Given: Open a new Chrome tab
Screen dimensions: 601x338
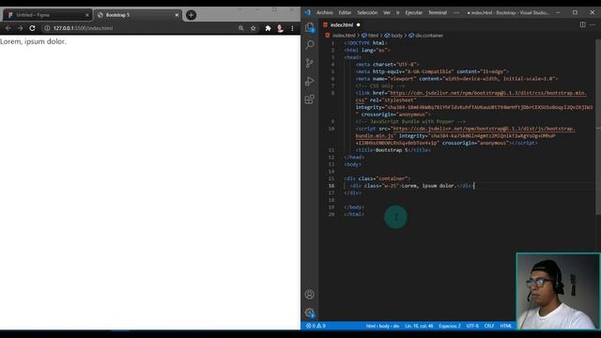Looking at the screenshot, I should pos(191,15).
